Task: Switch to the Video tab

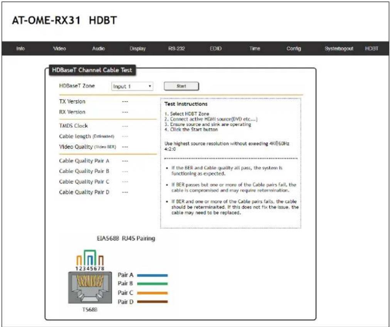Action: tap(59, 49)
